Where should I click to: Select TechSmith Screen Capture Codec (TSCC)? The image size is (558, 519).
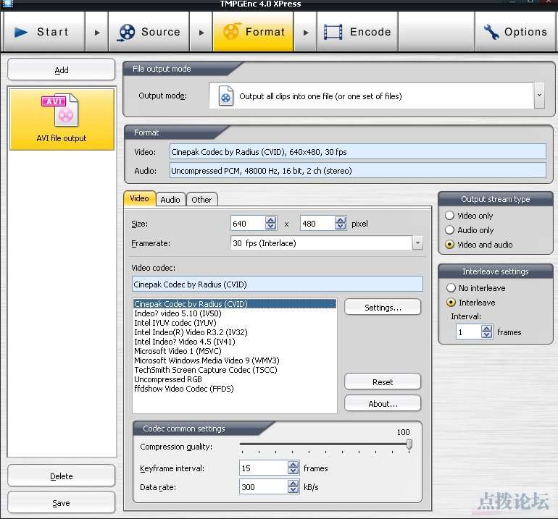[235, 370]
